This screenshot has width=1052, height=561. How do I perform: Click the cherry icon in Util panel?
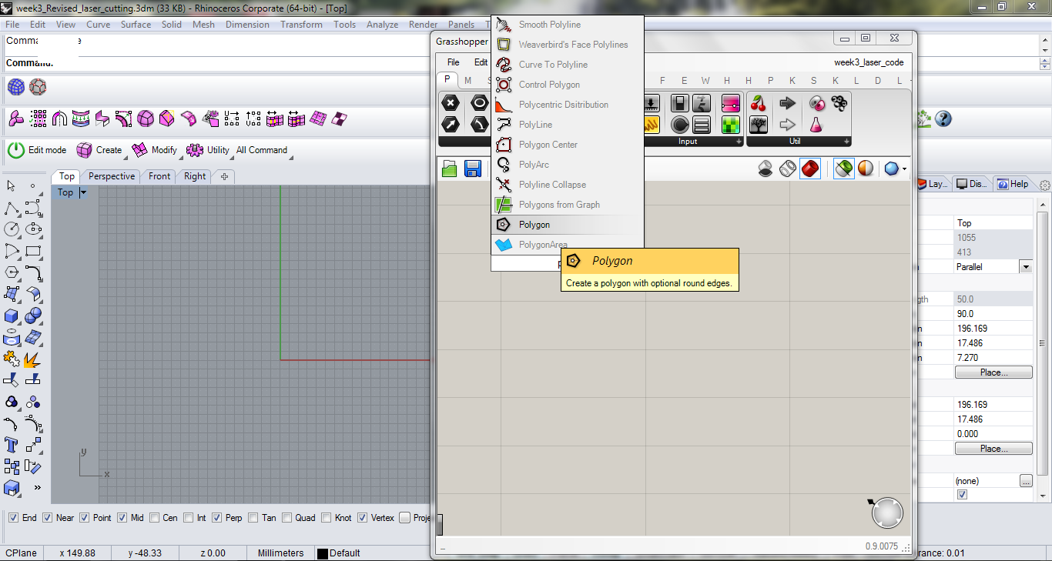759,103
